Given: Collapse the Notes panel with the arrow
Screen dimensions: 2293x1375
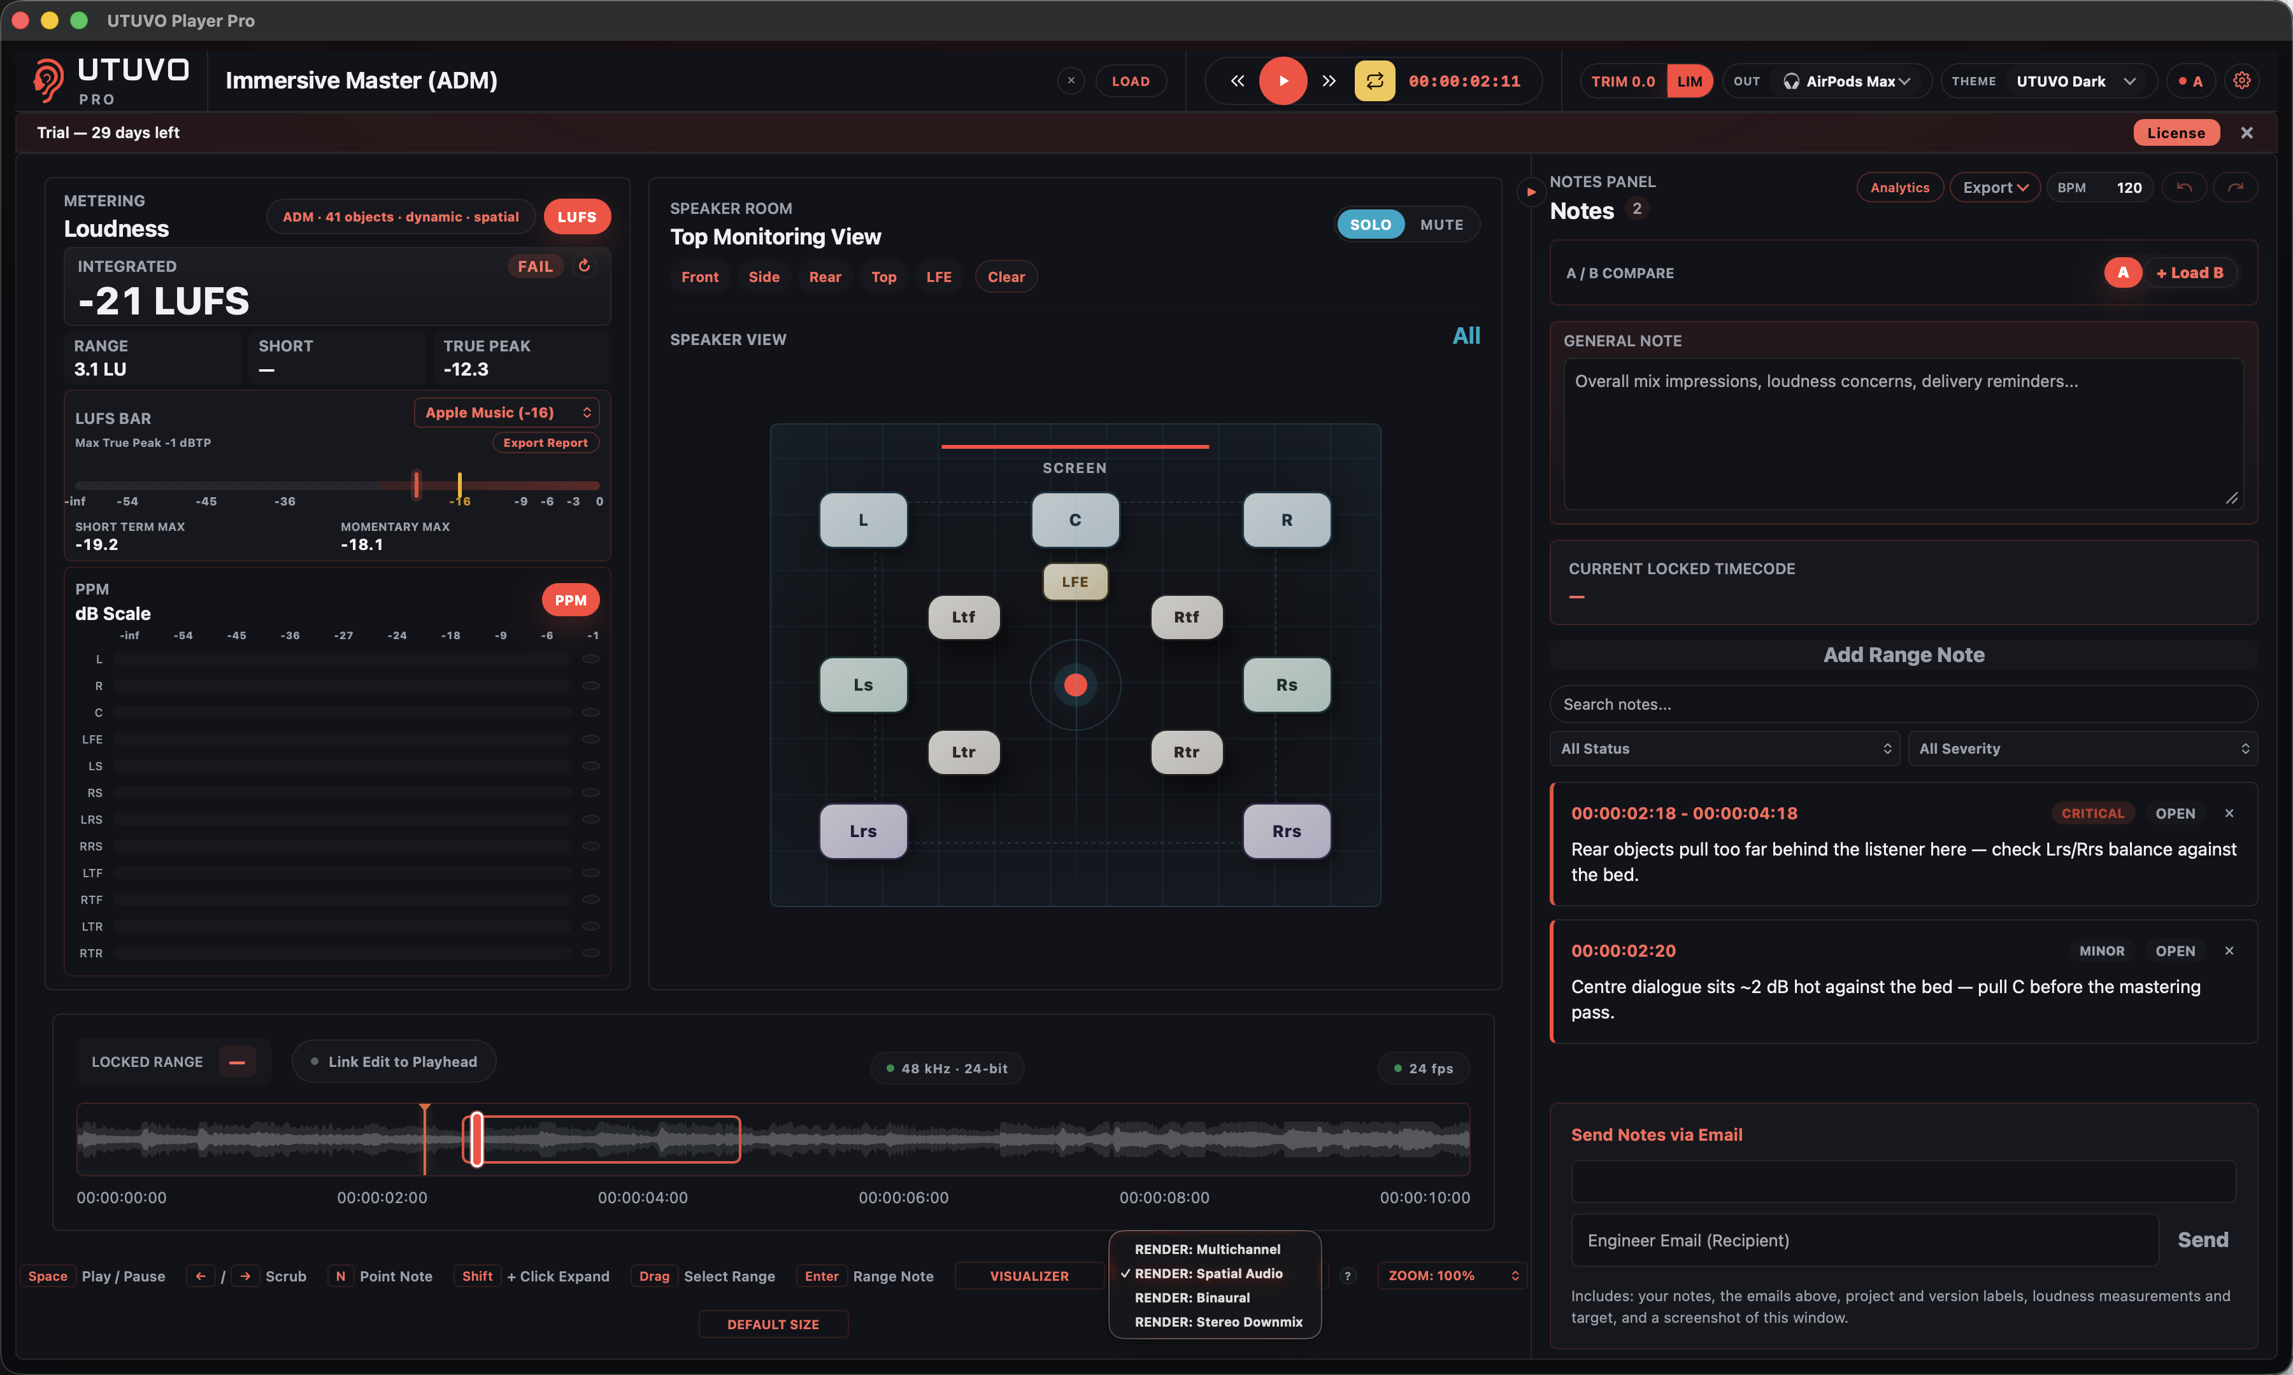Looking at the screenshot, I should (x=1530, y=192).
